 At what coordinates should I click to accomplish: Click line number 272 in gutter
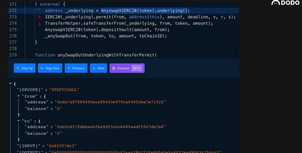(x=13, y=11)
